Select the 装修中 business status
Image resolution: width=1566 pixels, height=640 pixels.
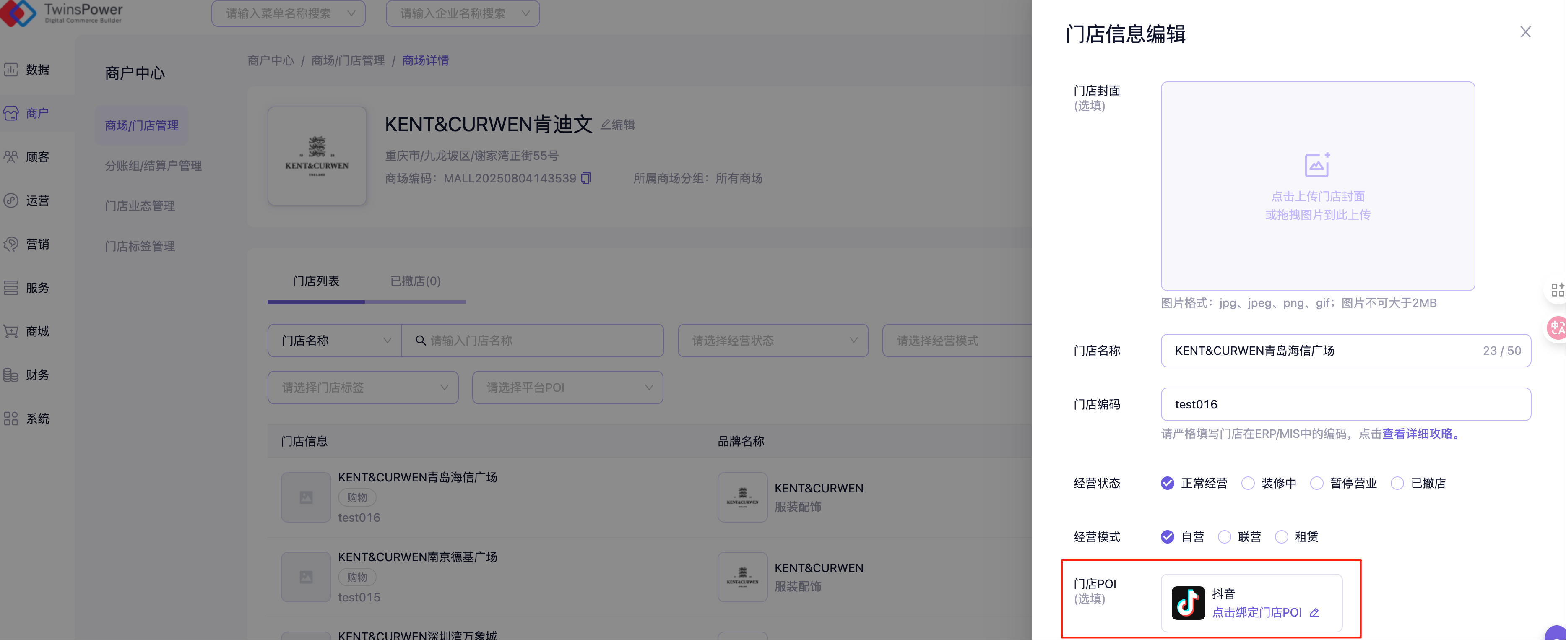click(1248, 483)
